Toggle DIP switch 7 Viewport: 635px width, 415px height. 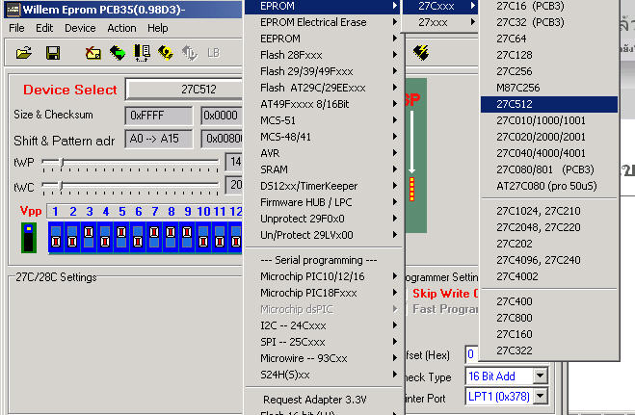point(154,237)
